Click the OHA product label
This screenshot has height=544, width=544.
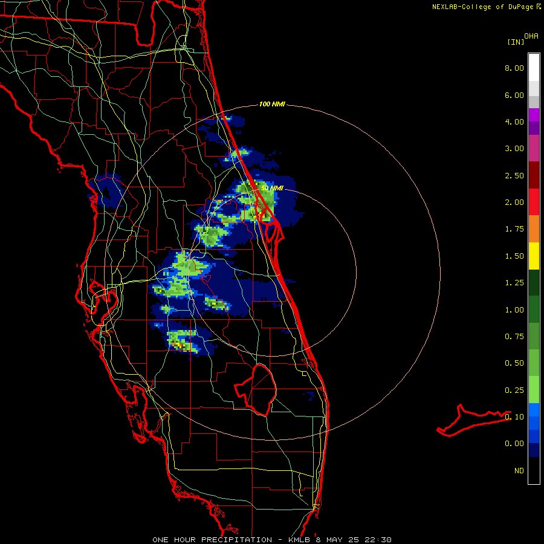coord(531,36)
